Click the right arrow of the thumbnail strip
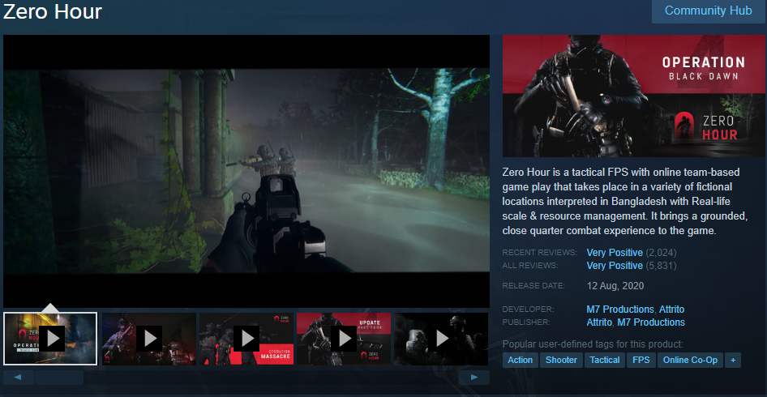The image size is (767, 397). 474,378
